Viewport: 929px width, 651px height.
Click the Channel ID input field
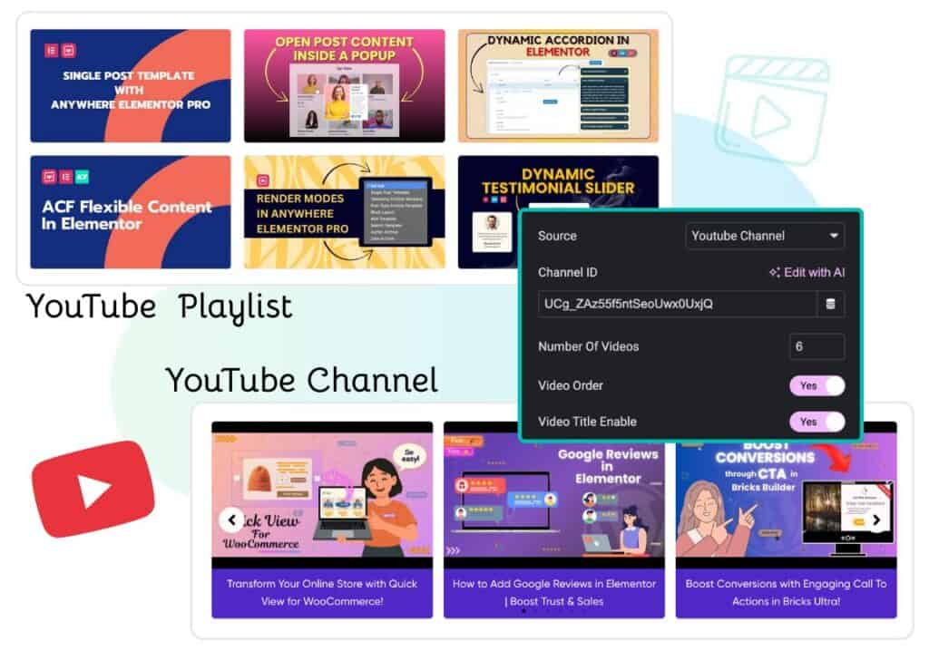677,304
